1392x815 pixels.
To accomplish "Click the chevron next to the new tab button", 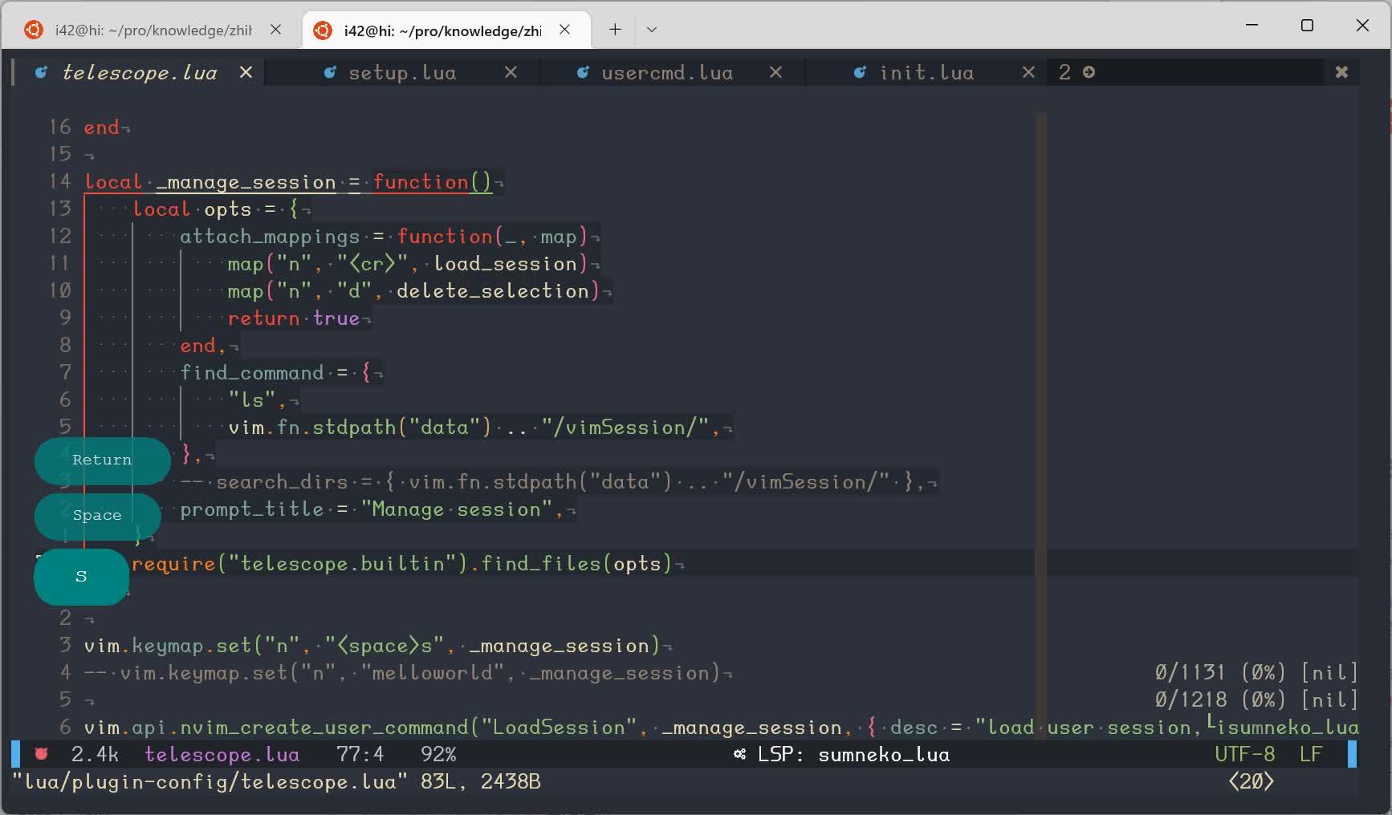I will tap(652, 29).
